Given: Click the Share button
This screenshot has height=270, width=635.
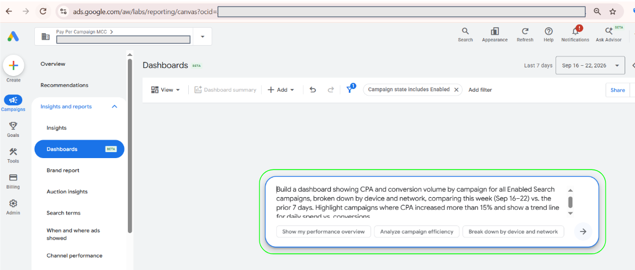Looking at the screenshot, I should tap(618, 90).
